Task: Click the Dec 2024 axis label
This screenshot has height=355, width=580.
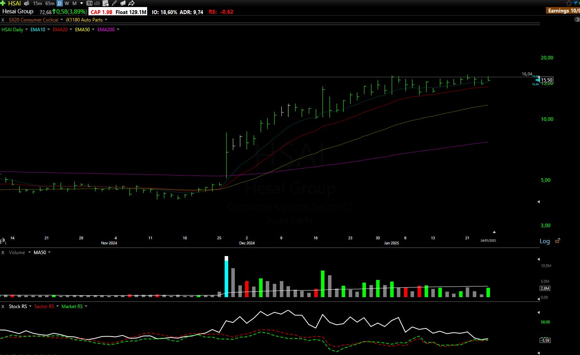Action: coord(247,243)
